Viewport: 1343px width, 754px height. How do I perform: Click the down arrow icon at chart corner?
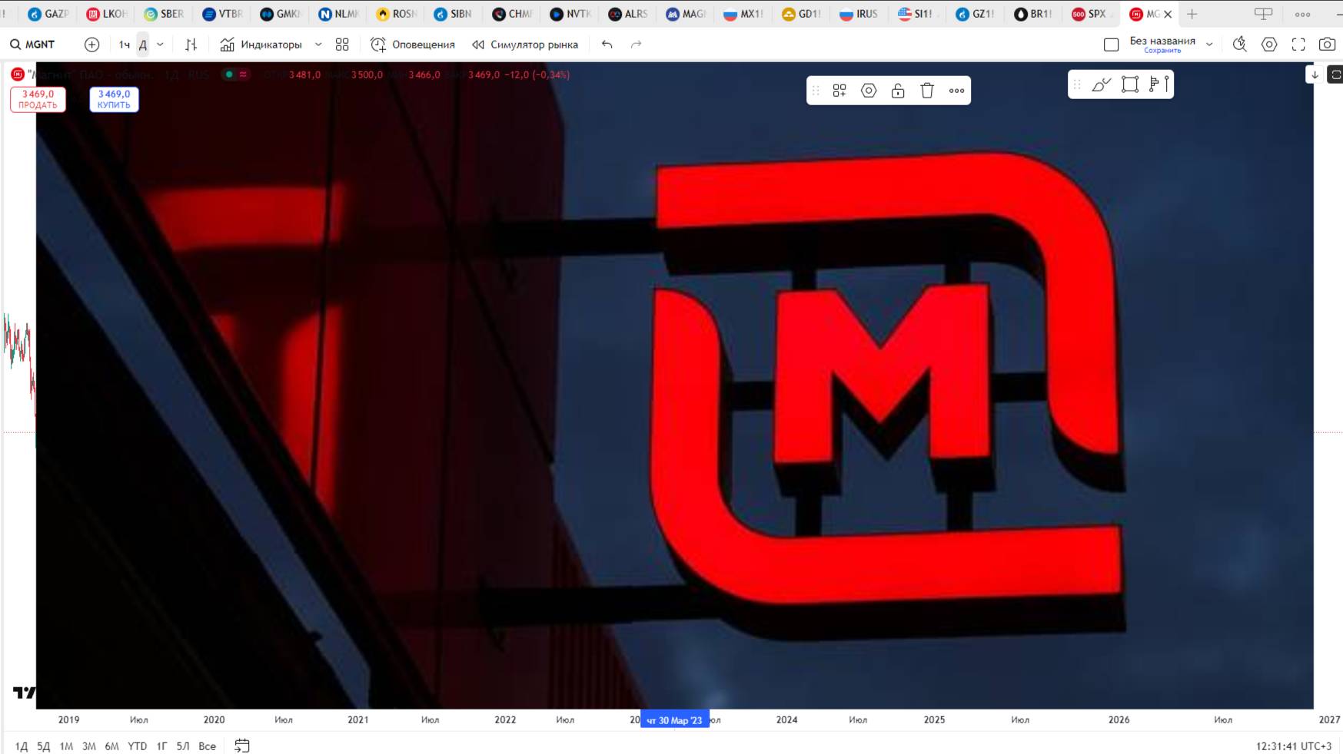[1315, 74]
